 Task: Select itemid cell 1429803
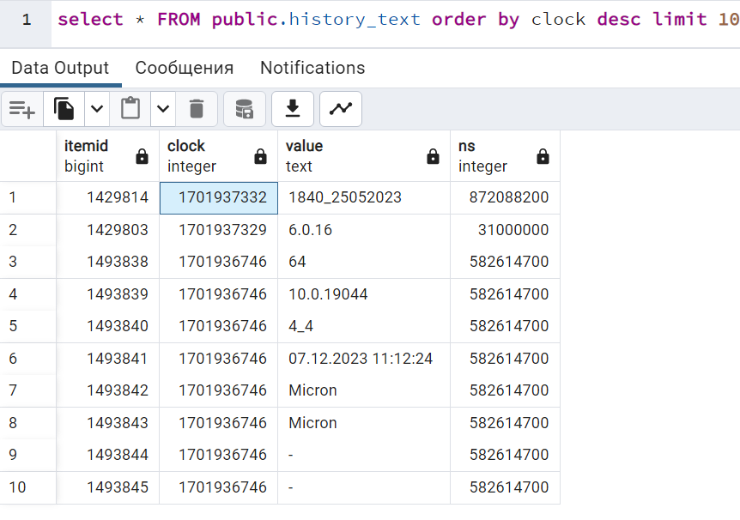[x=107, y=230]
